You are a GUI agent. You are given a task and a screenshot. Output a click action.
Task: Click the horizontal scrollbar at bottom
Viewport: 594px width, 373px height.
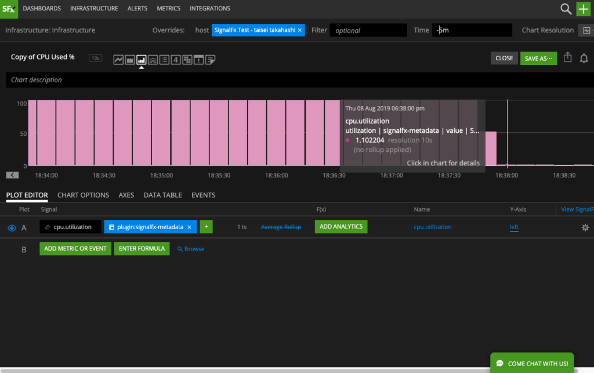(x=289, y=370)
